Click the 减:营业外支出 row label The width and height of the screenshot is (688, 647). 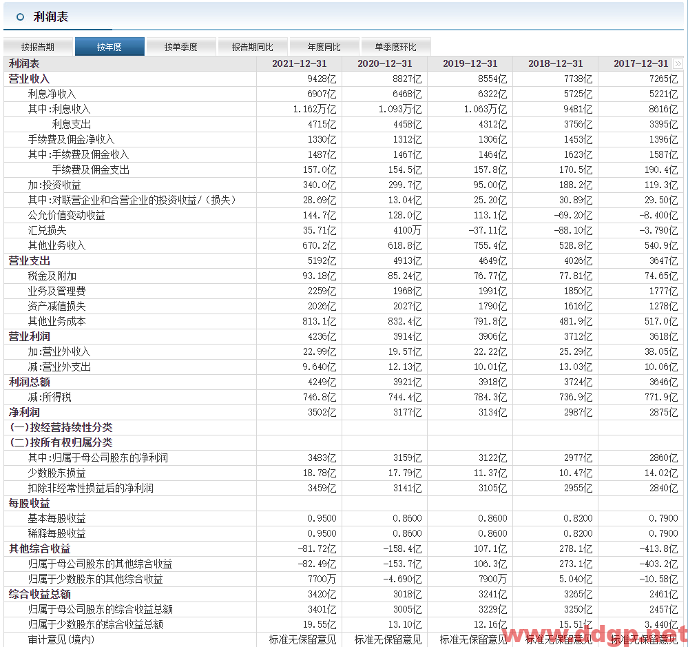point(59,367)
